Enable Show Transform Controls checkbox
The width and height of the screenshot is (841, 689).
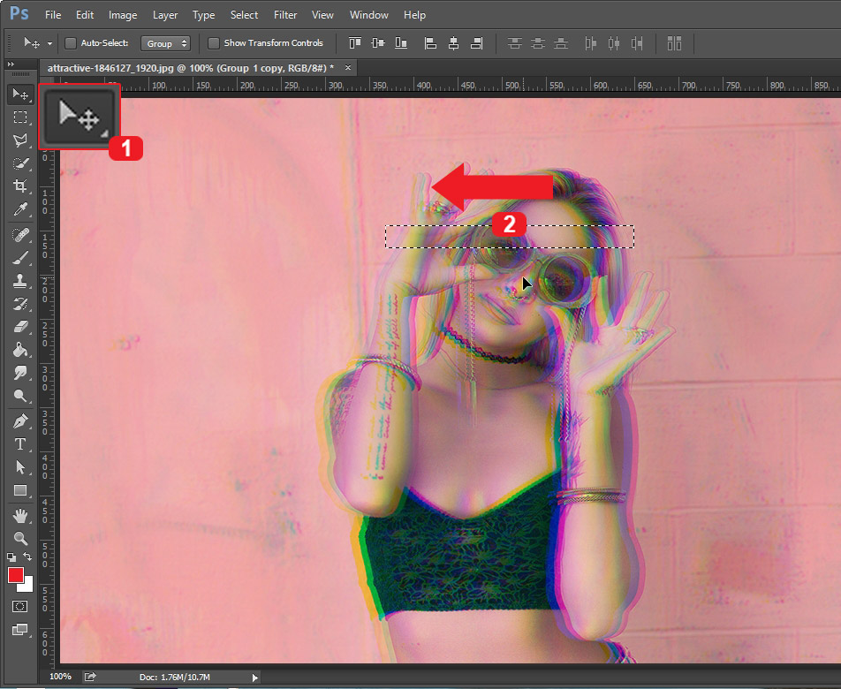tap(214, 43)
